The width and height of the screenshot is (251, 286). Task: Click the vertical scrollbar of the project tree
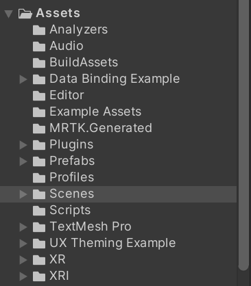[243, 135]
